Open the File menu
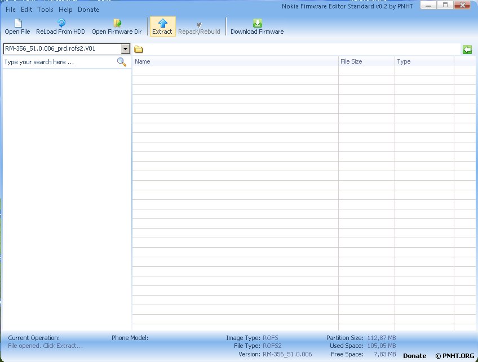Viewport: 478px width, 362px height. point(10,10)
